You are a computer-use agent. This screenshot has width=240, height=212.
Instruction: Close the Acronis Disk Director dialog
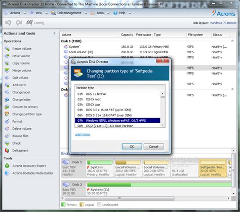click(163, 60)
